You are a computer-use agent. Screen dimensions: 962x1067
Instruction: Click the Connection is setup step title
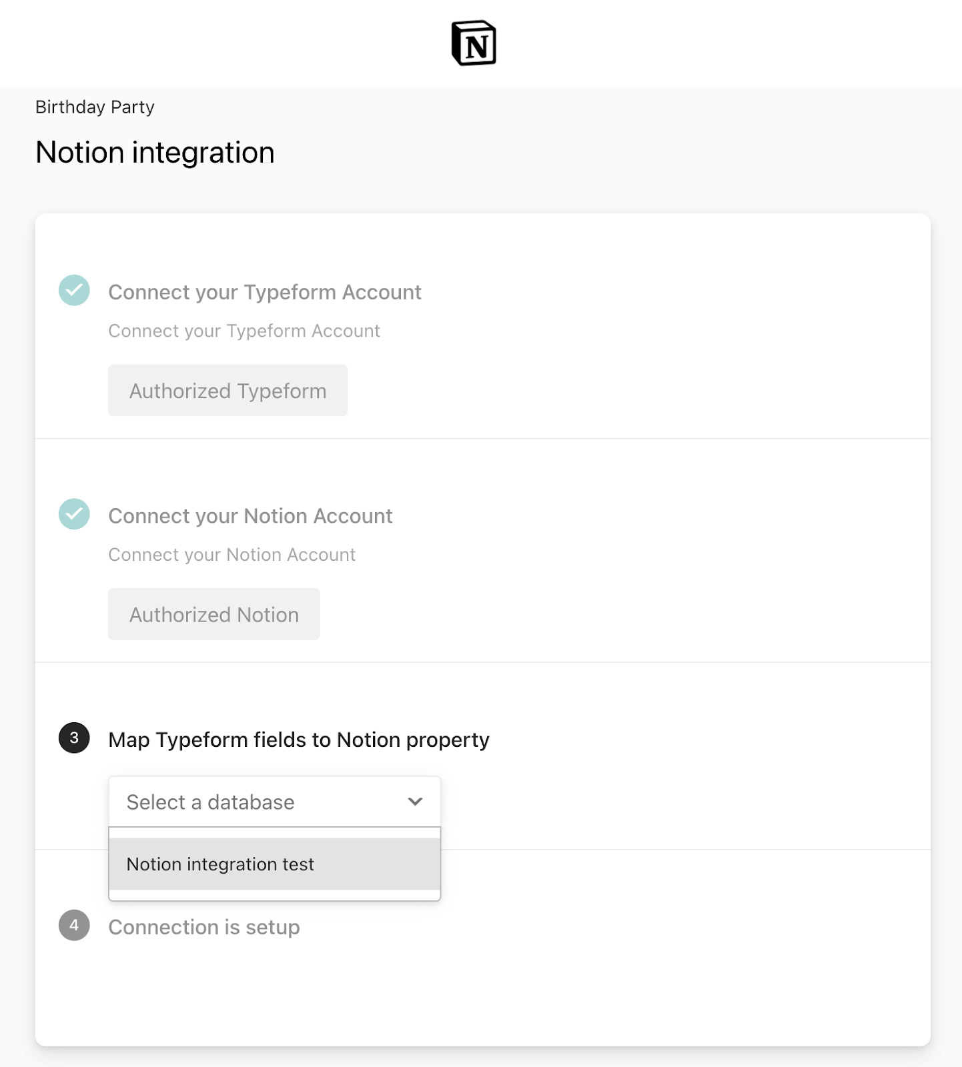203,927
